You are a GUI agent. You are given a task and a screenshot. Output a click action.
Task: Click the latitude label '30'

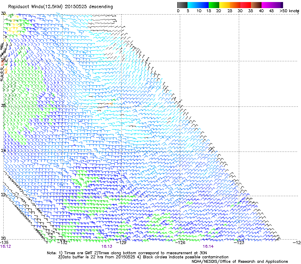[x=3, y=13]
